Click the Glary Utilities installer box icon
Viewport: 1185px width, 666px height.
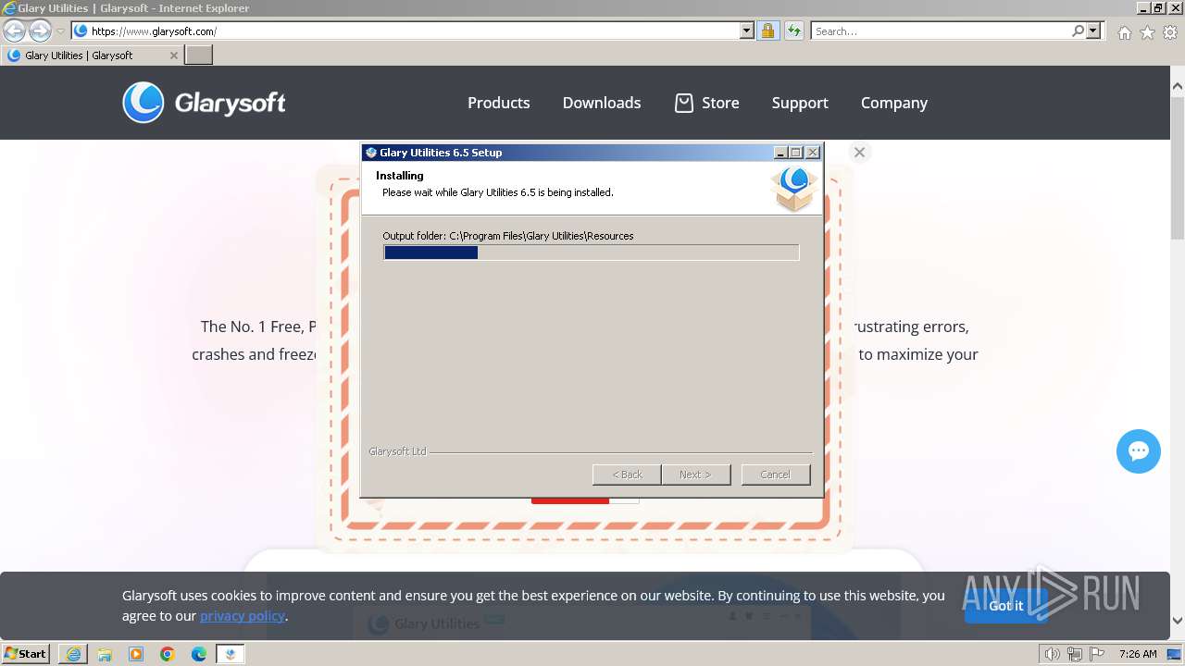pos(794,189)
